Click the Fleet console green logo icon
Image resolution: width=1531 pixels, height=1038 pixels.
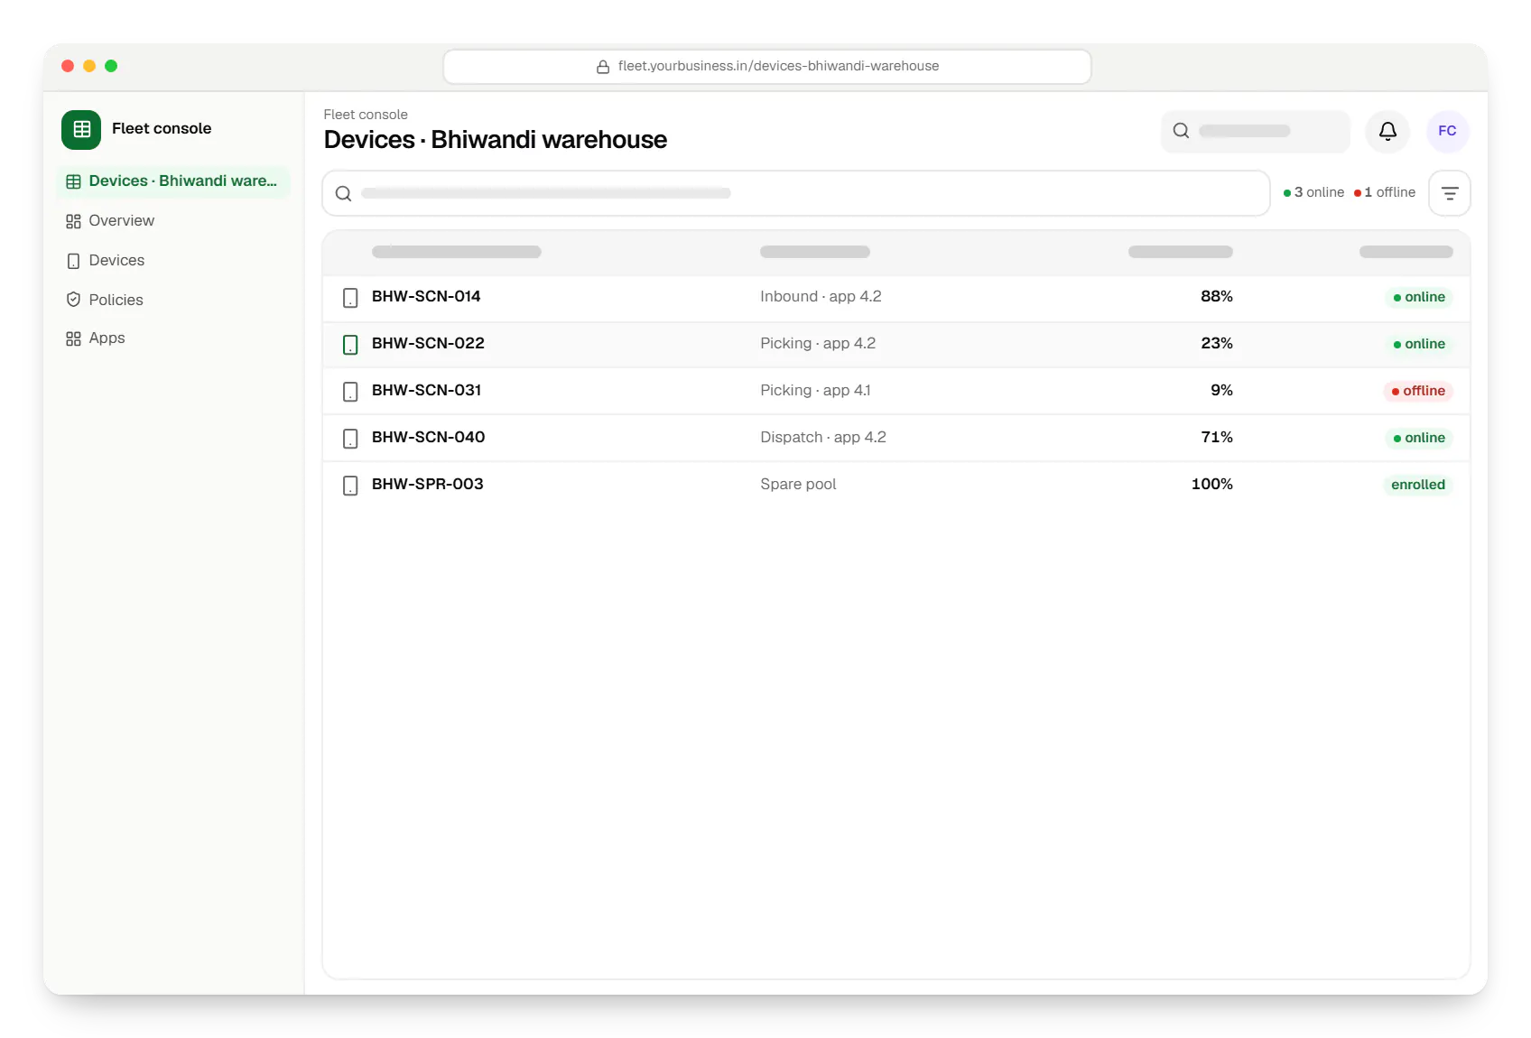coord(81,129)
